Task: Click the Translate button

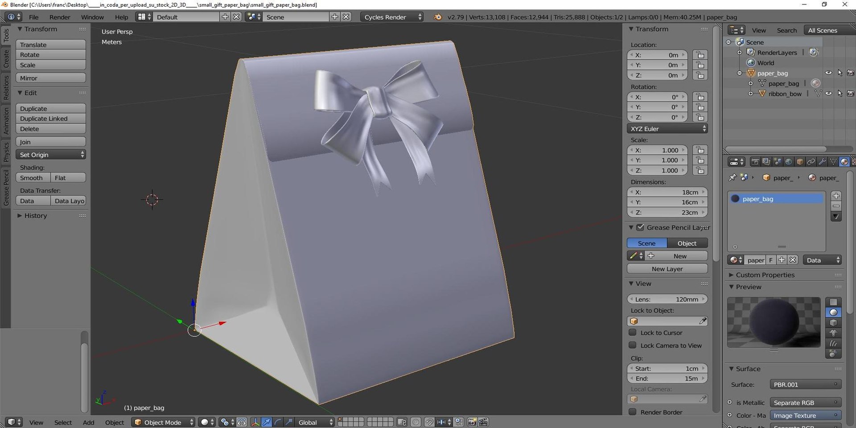Action: 50,45
